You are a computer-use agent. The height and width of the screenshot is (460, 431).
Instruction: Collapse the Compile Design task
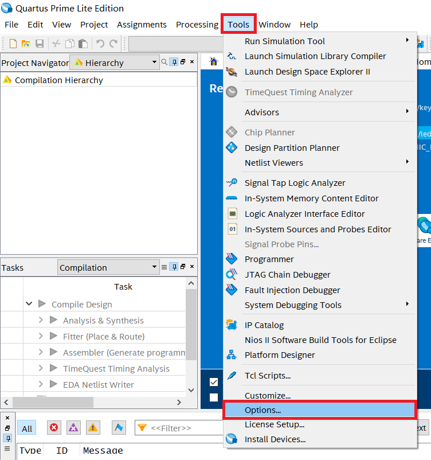[29, 303]
